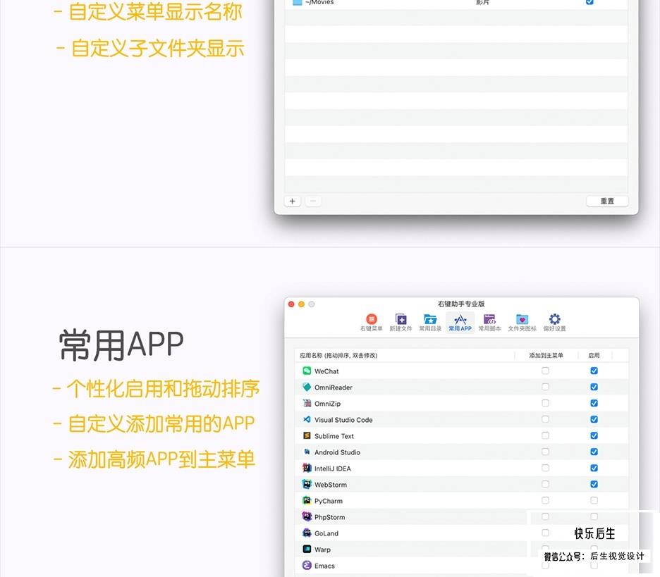Click the 应用名称 column header
The height and width of the screenshot is (577, 660).
click(x=405, y=355)
